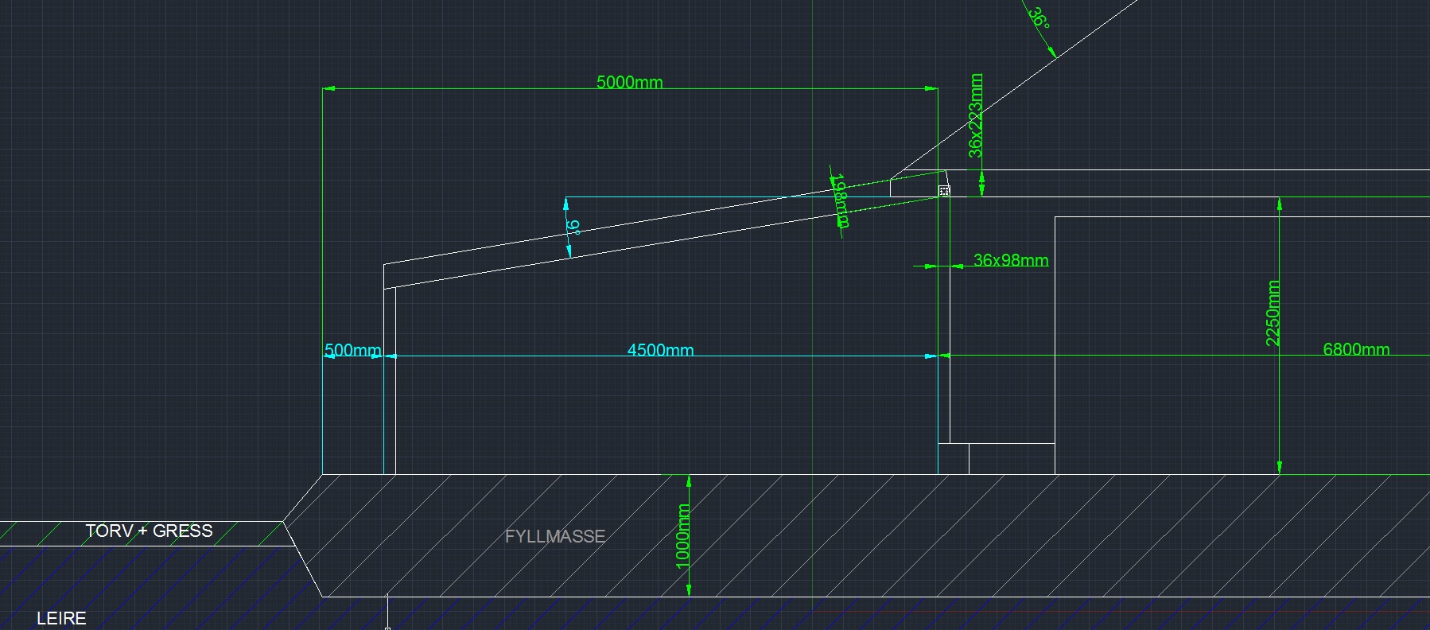Select the 6800mm dimension text
Viewport: 1430px width, 630px height.
(1356, 348)
